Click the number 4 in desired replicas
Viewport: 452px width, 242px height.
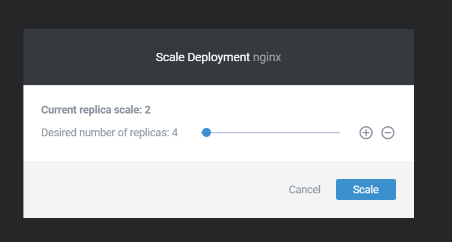[175, 133]
